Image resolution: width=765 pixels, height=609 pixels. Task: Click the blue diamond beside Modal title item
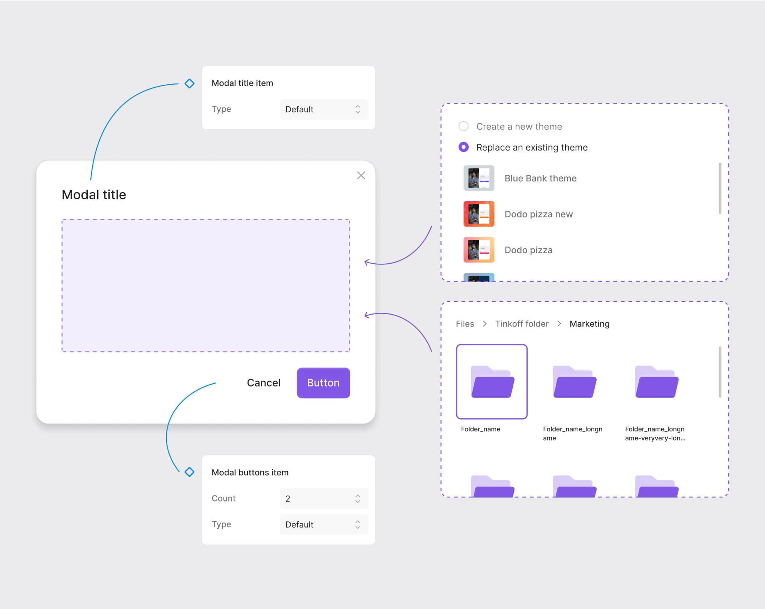pyautogui.click(x=189, y=83)
